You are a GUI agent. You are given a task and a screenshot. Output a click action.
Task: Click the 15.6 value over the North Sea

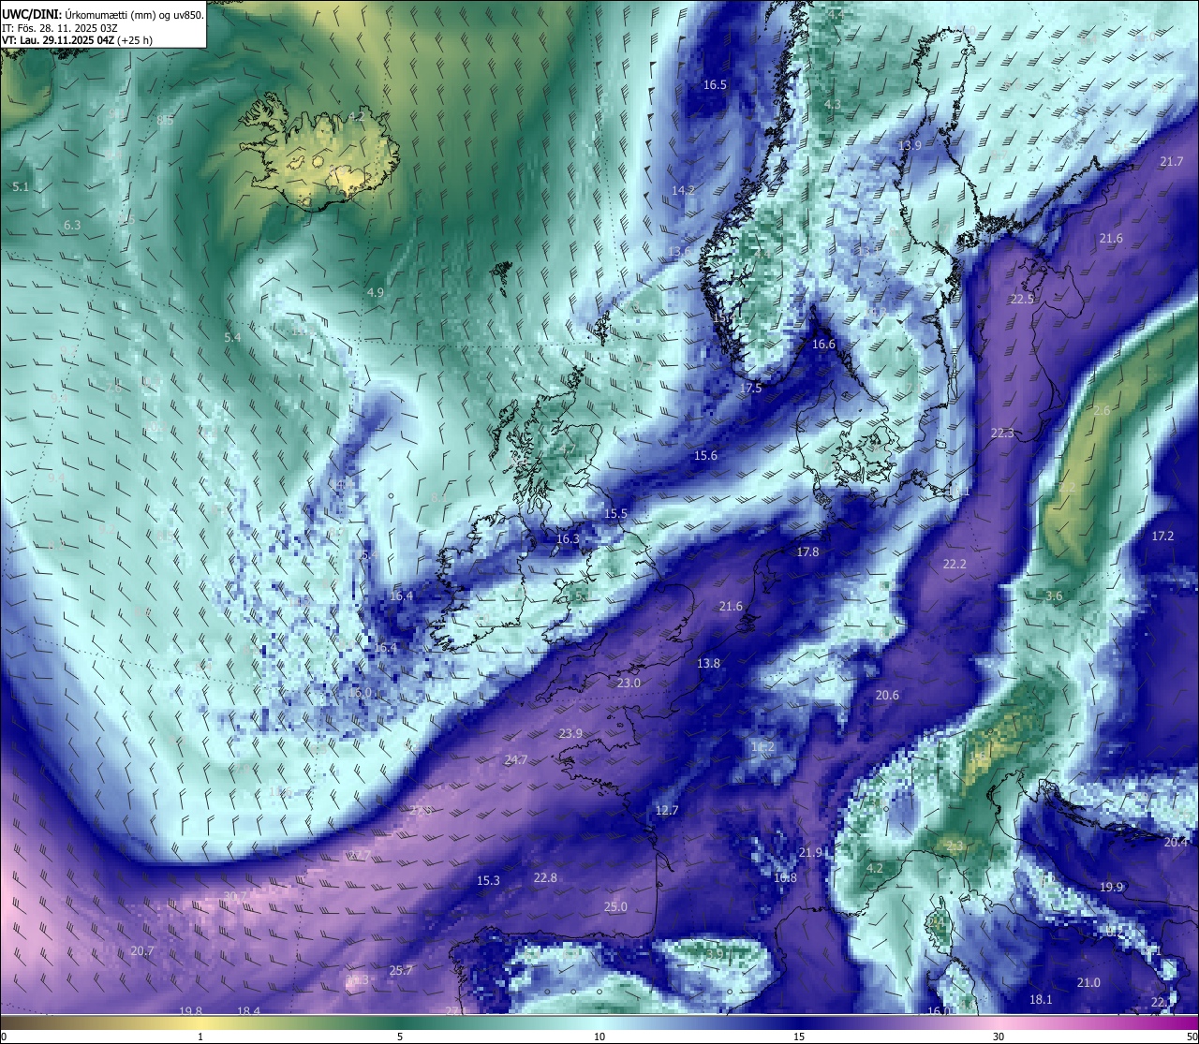pyautogui.click(x=705, y=455)
